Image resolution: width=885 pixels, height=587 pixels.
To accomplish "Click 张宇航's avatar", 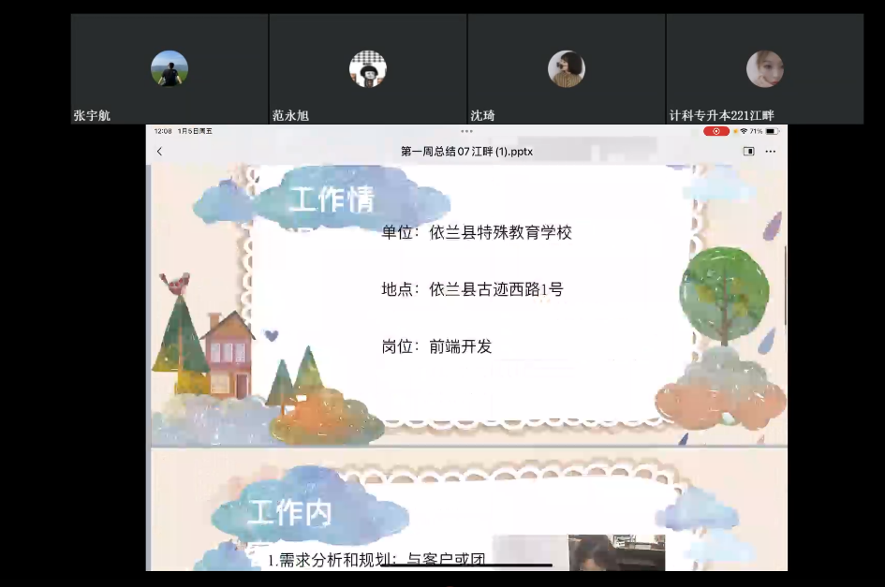I will (x=170, y=68).
